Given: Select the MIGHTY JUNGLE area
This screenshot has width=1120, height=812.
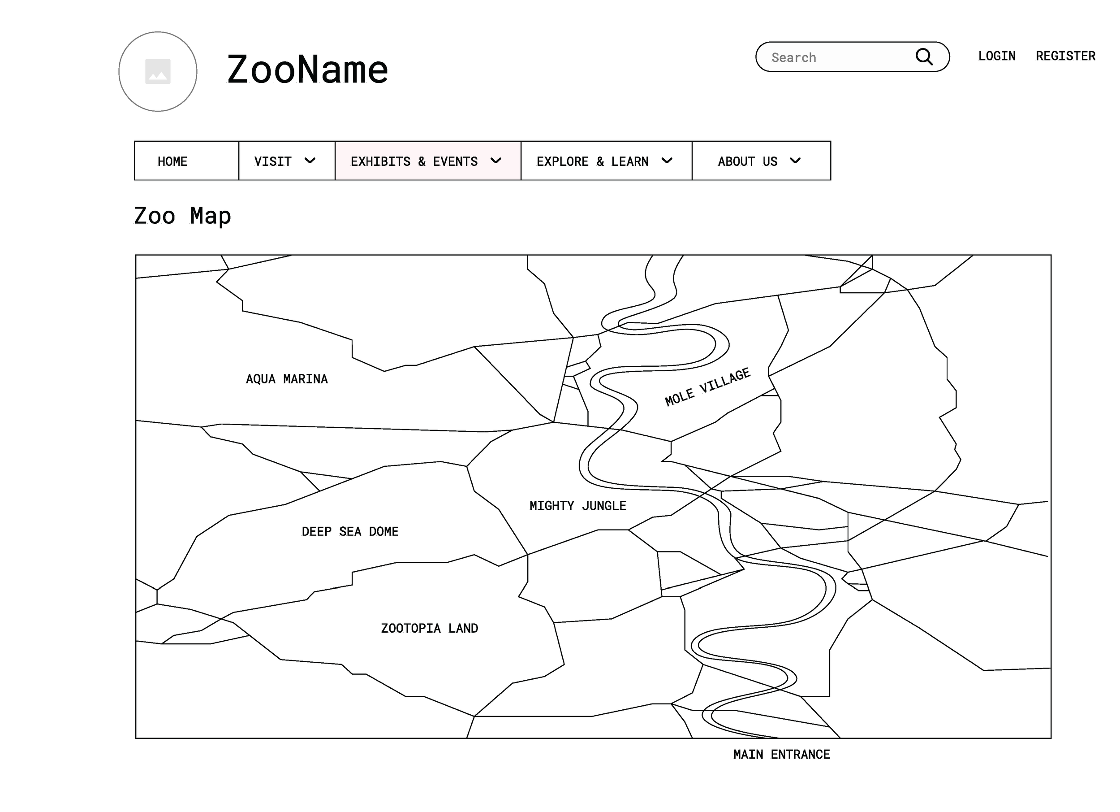Looking at the screenshot, I should pos(578,505).
